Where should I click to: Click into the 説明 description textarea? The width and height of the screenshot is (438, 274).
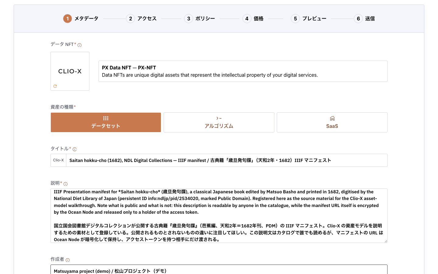pyautogui.click(x=219, y=216)
